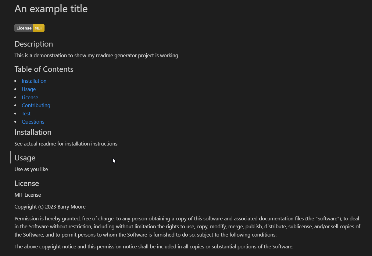Click the 'above copyright notice' paragraph
This screenshot has height=256, width=372.
[154, 247]
